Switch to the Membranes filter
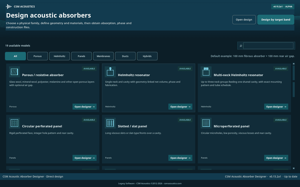This screenshot has height=187, width=300. click(103, 56)
